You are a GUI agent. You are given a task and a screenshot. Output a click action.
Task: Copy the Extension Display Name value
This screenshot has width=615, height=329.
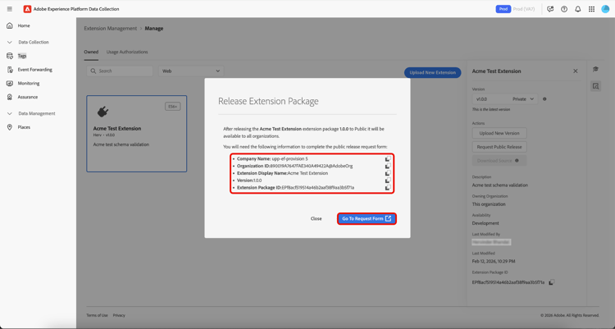(x=388, y=173)
